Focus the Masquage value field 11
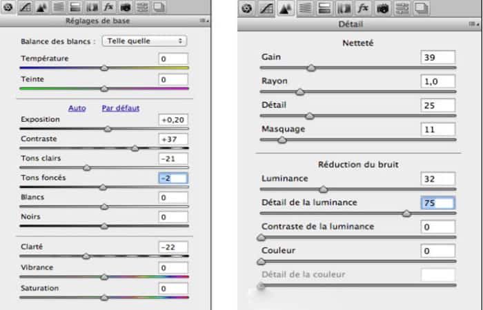This screenshot has height=310, width=483. point(437,130)
